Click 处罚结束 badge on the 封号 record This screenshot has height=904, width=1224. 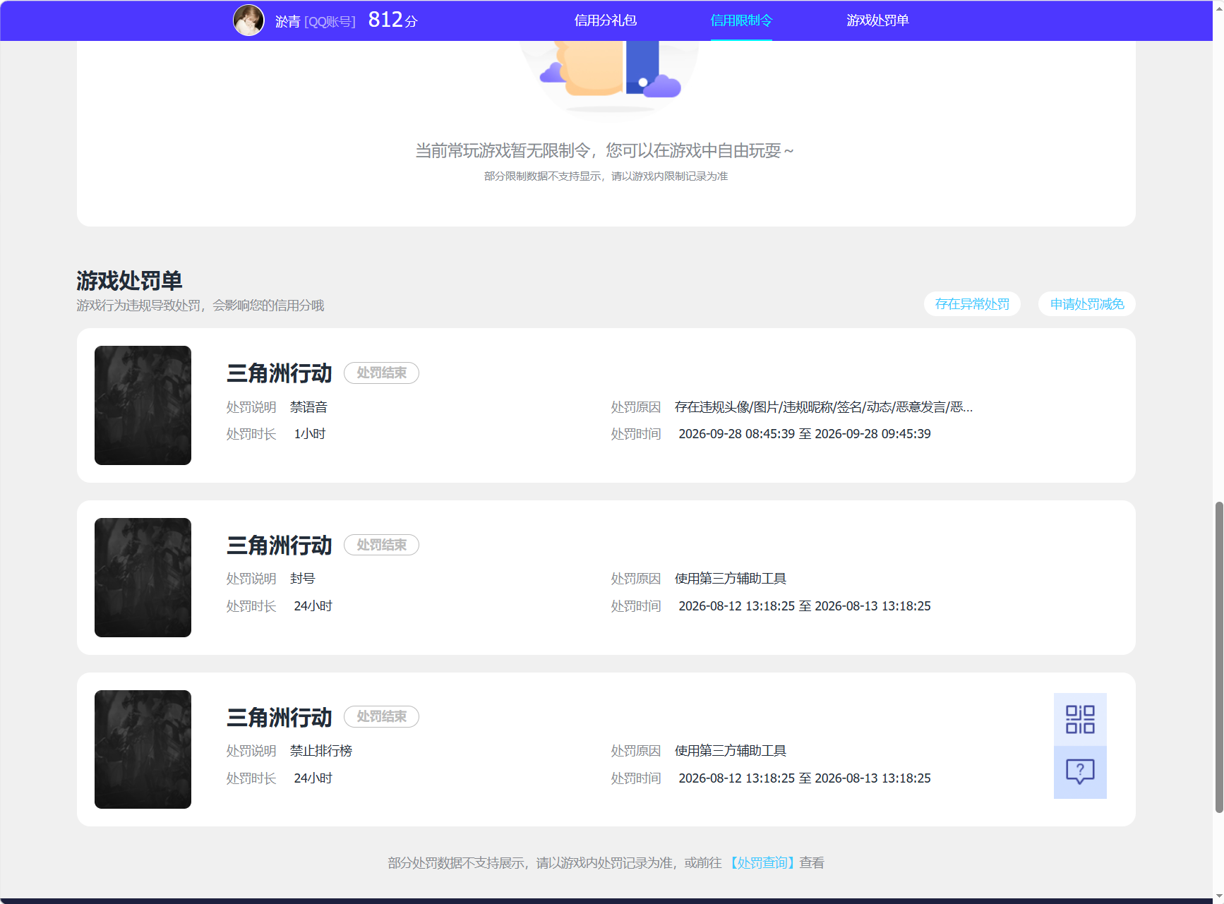(381, 545)
